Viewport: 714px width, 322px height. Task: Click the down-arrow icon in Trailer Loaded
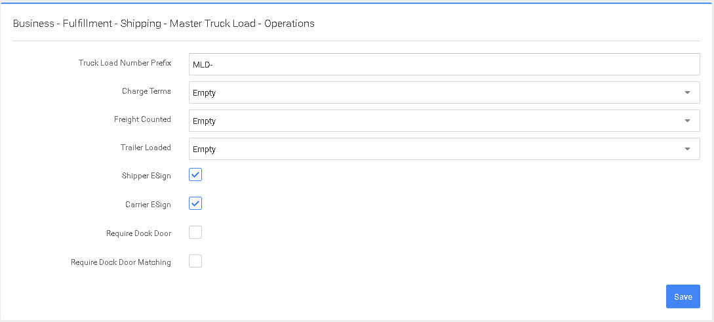687,149
